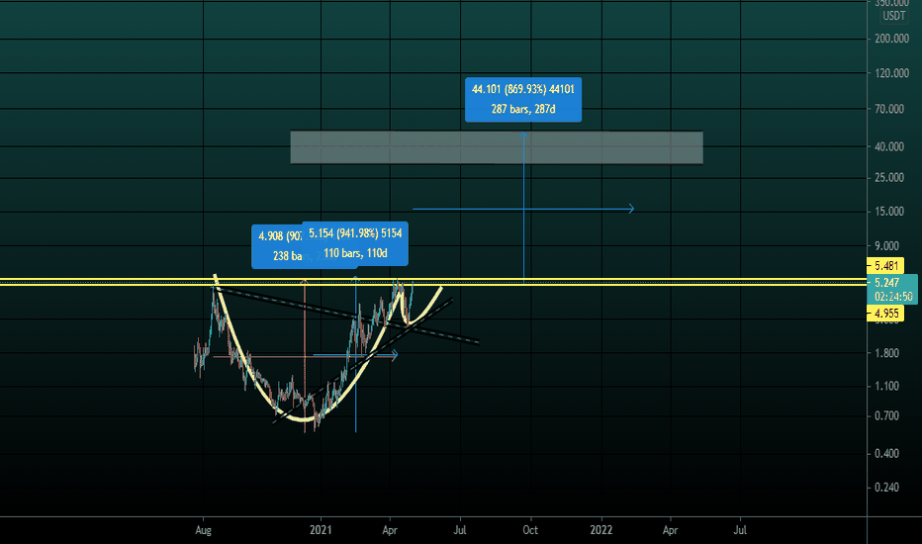Click the 120.000 price axis value
Screen dimensions: 922x544
coord(891,73)
